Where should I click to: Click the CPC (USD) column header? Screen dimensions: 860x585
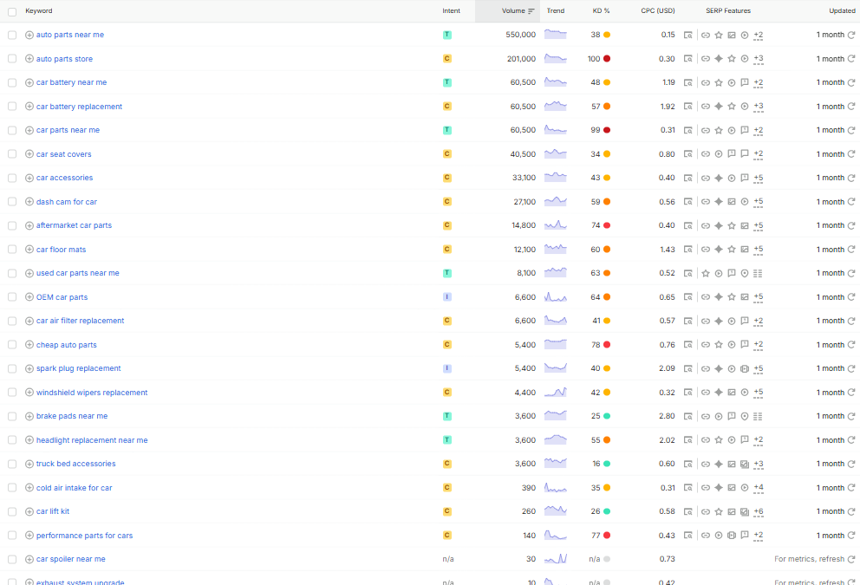658,11
